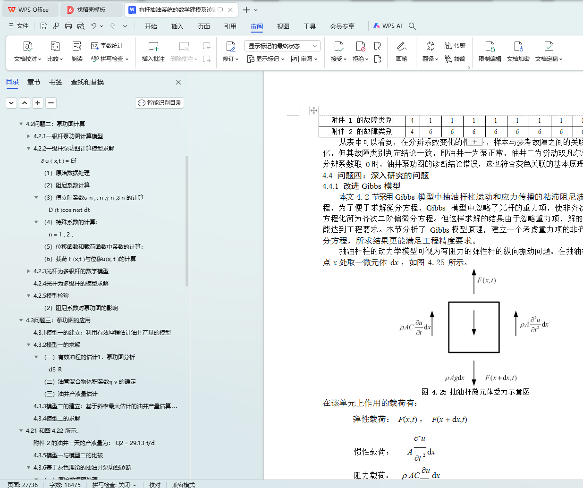Click the up-chevron button in the outline panel

(25, 103)
